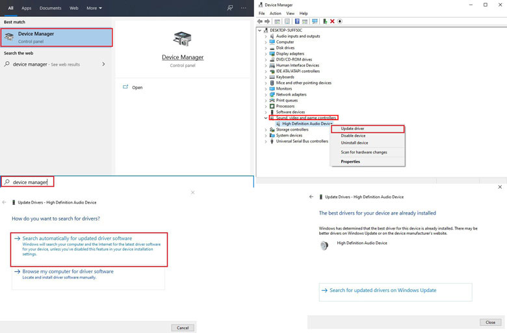The width and height of the screenshot is (507, 333).
Task: Select High Definition Audio Device in tree
Action: 307,124
